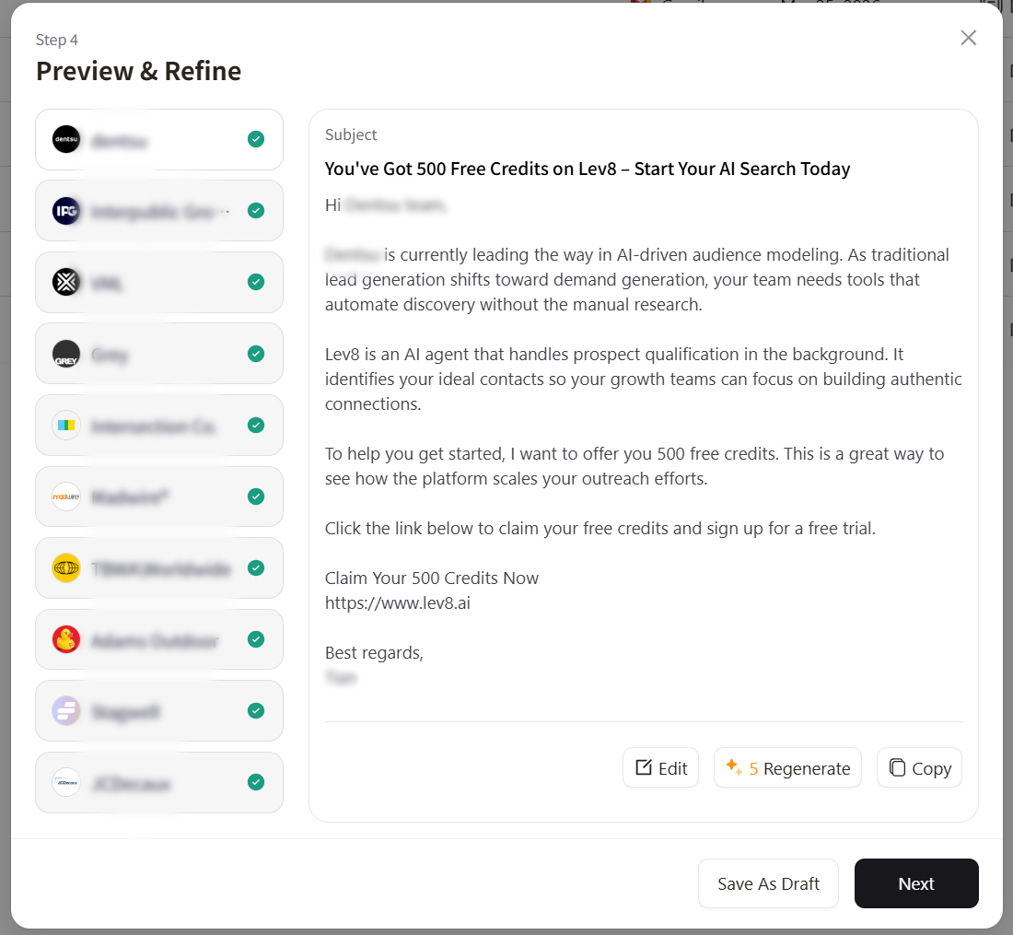The width and height of the screenshot is (1013, 935).
Task: Click the yellow globe company logo
Action: pyautogui.click(x=66, y=568)
